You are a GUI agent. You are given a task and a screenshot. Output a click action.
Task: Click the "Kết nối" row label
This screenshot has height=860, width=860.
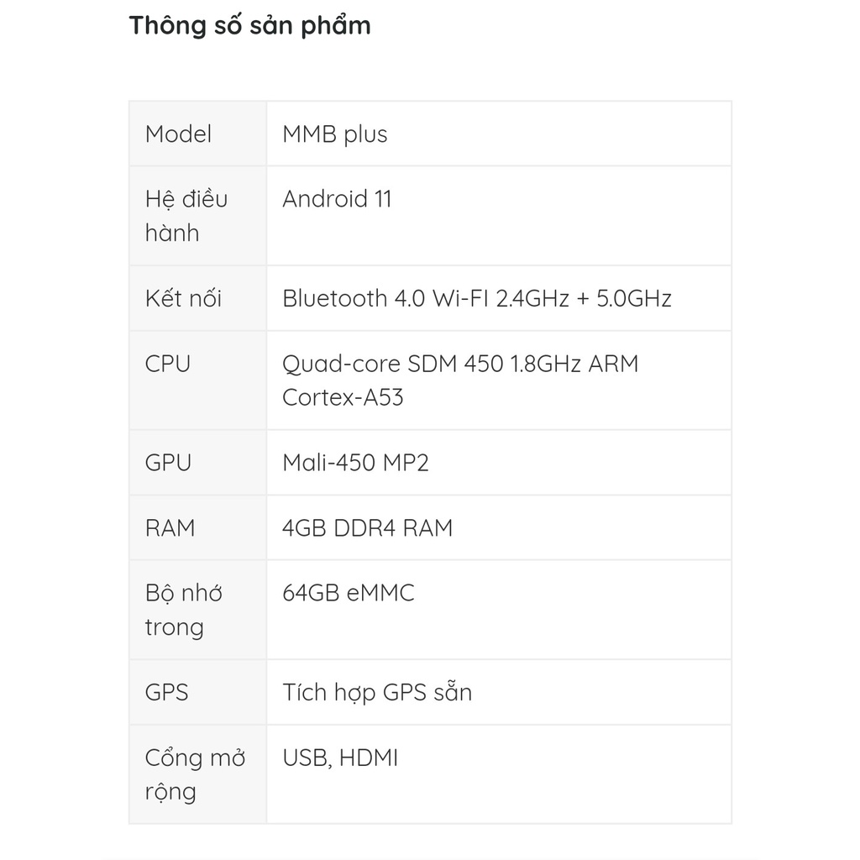coord(183,298)
